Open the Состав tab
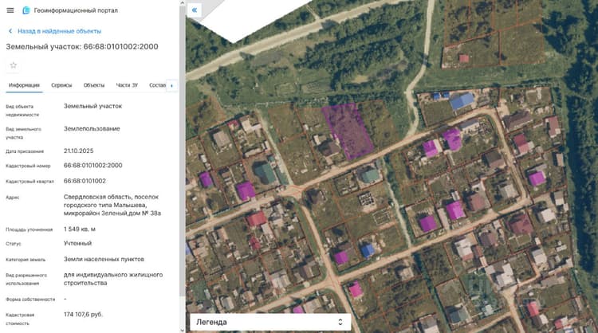 pos(158,85)
